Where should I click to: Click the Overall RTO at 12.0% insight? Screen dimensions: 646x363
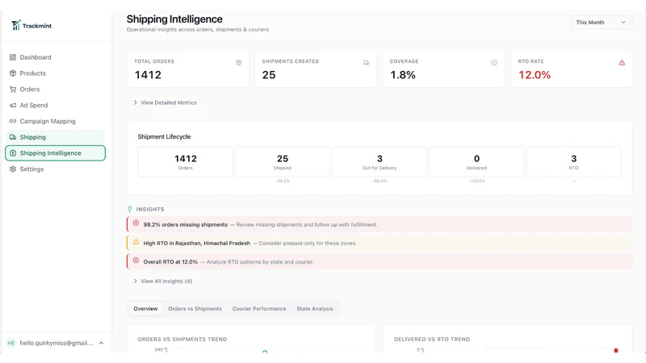[380, 261]
